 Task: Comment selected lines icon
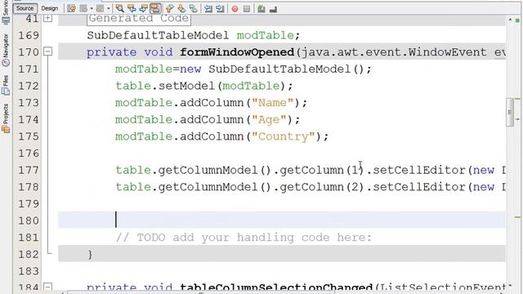(261, 9)
